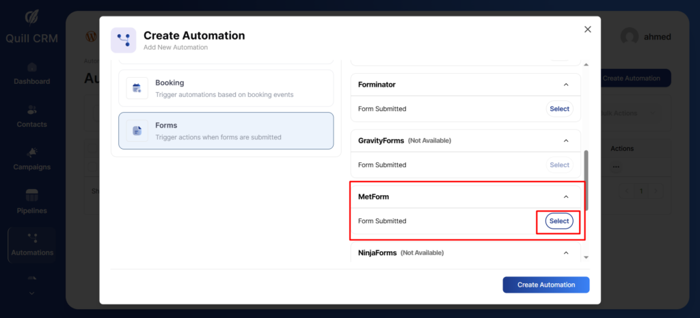This screenshot has width=700, height=318.
Task: Select Forminator Form Submitted trigger
Action: (x=558, y=109)
